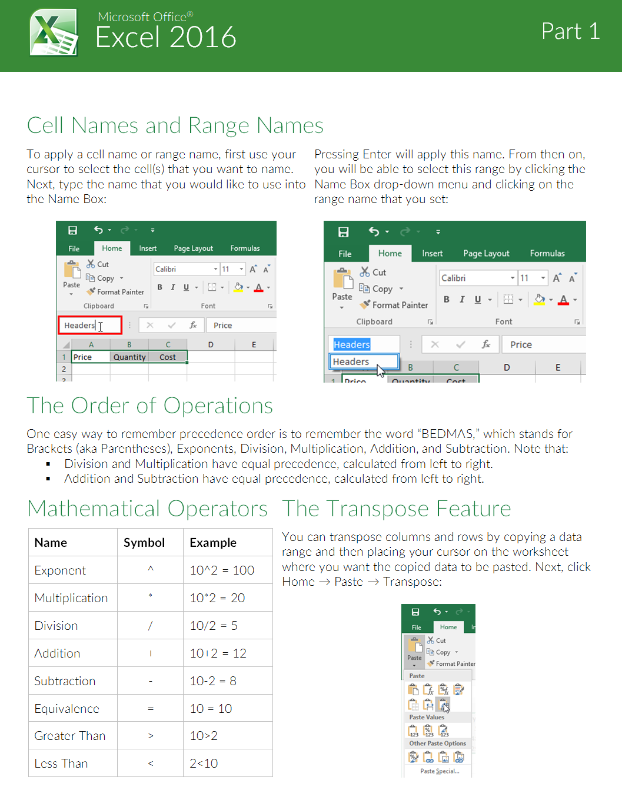Open Font dialog launcher in Headers dropdown screenshot
The height and width of the screenshot is (790, 622).
click(x=577, y=322)
